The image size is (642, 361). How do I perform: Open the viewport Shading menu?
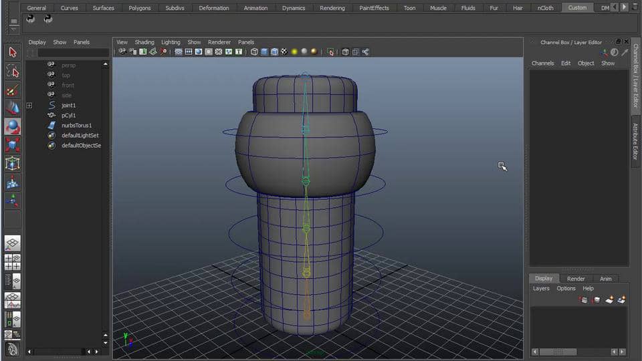pyautogui.click(x=144, y=42)
